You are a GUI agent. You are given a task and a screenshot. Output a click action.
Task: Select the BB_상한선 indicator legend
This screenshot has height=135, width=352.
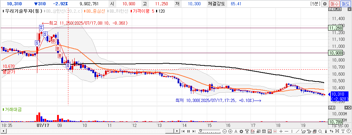pos(63,11)
